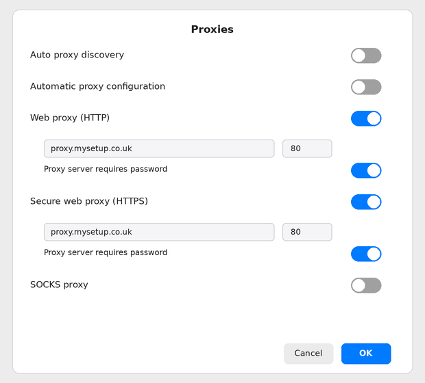
Task: Click password label under HTTPS proxy
Action: point(106,252)
